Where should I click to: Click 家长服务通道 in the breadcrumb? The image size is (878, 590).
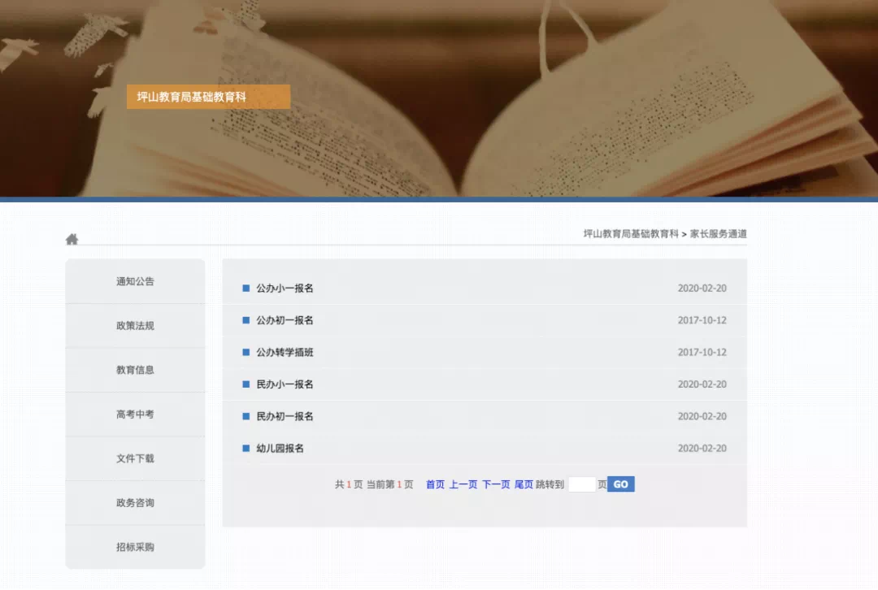coord(718,233)
